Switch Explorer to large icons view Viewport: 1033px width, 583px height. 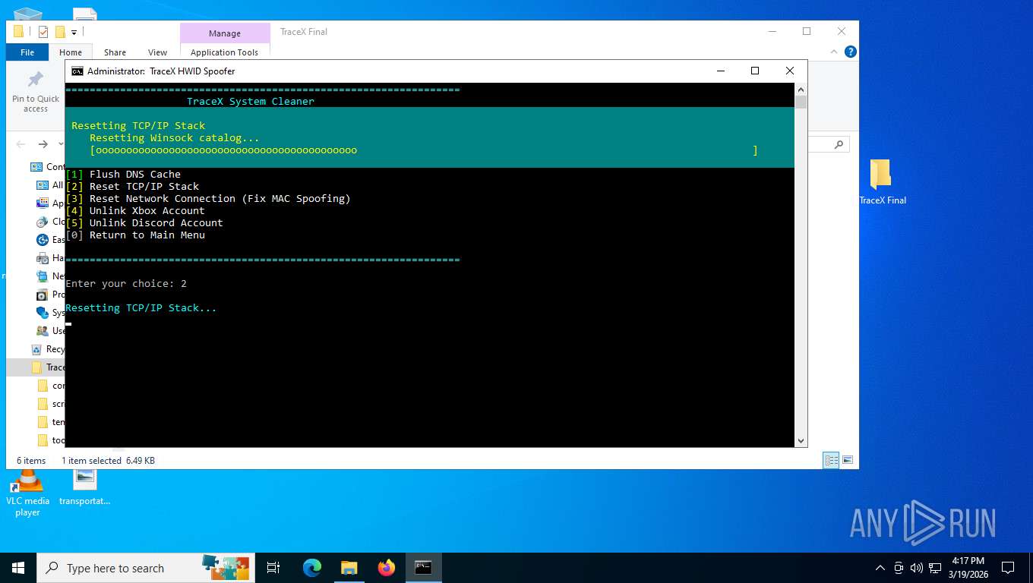848,460
